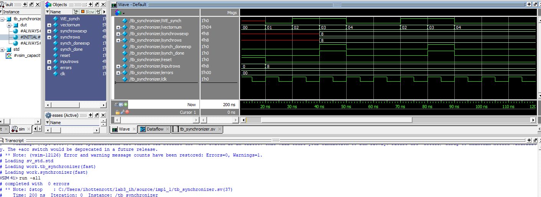The width and height of the screenshot is (541, 197).
Task: Expand the dut instance node
Action: coord(9,25)
